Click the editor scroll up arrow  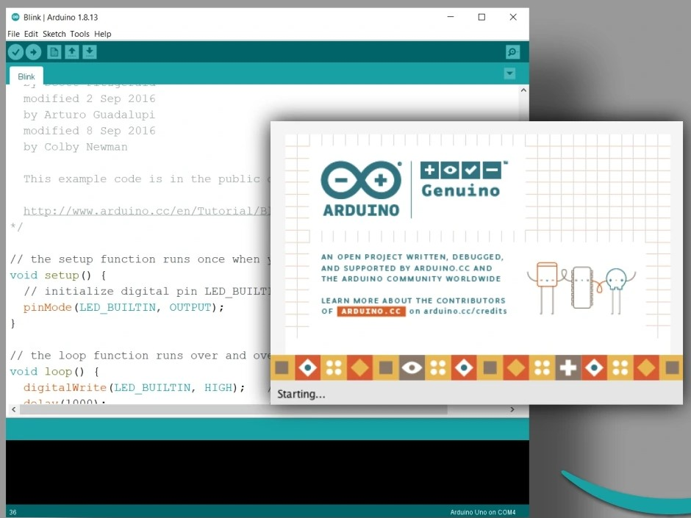523,90
